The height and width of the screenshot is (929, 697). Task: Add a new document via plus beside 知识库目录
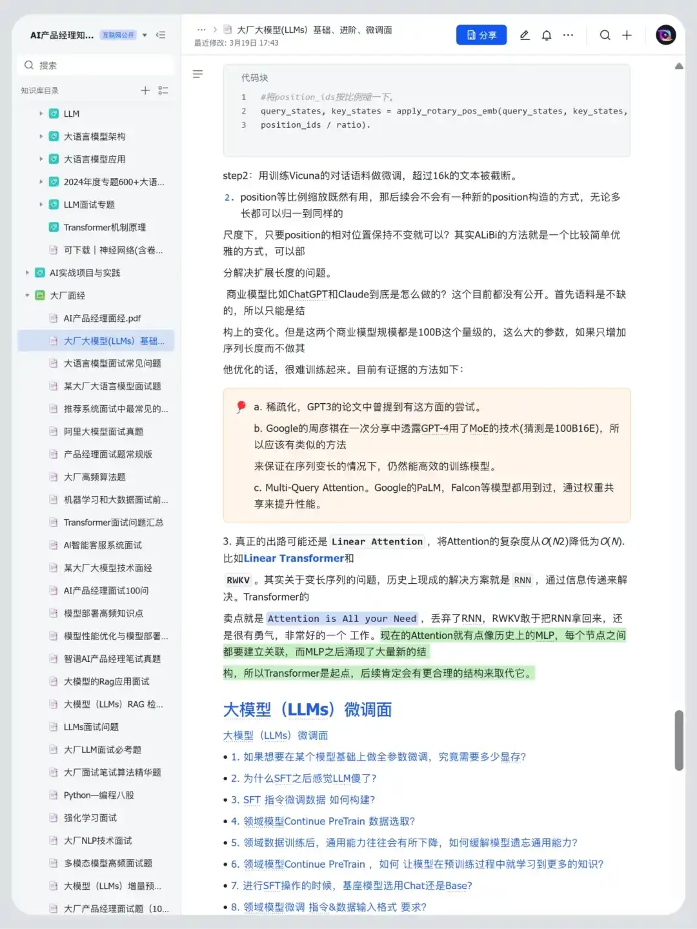[145, 90]
